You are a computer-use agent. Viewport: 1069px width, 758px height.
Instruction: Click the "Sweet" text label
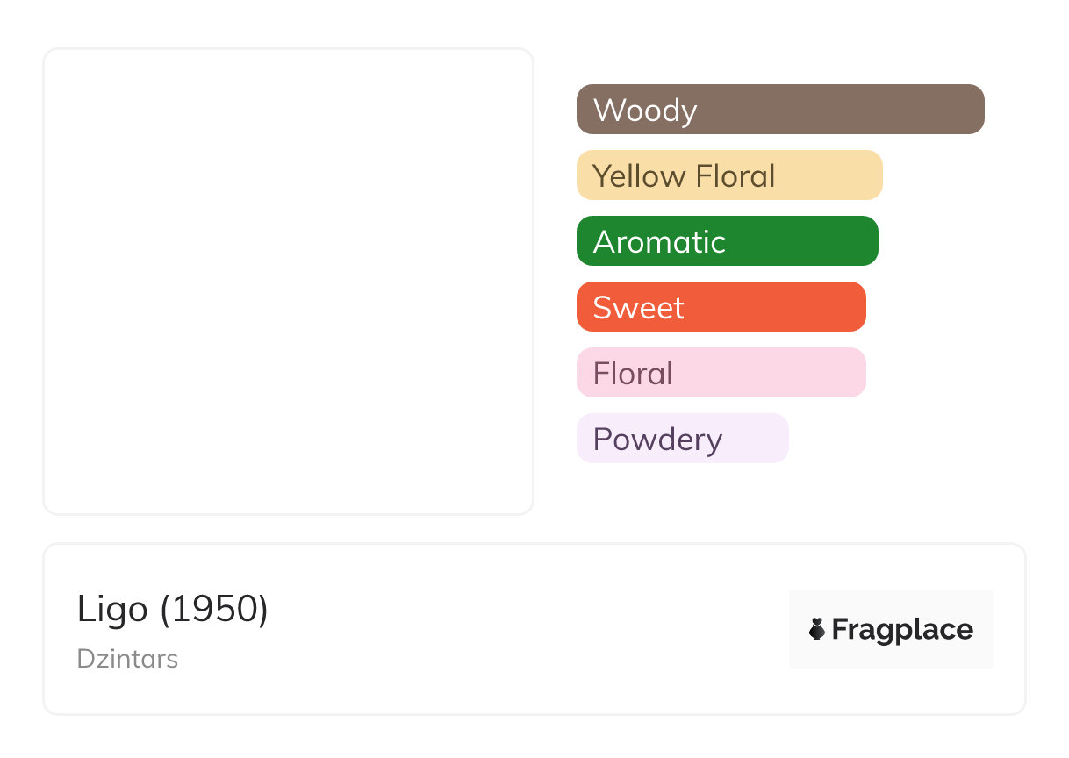click(x=638, y=308)
